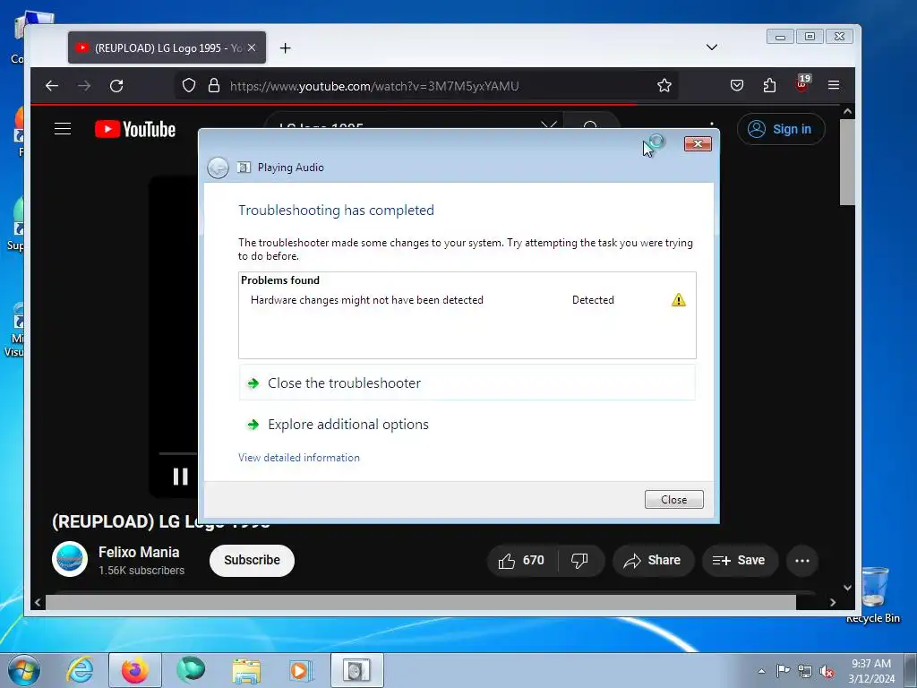Viewport: 917px width, 688px height.
Task: Show hidden system tray icons
Action: [761, 671]
